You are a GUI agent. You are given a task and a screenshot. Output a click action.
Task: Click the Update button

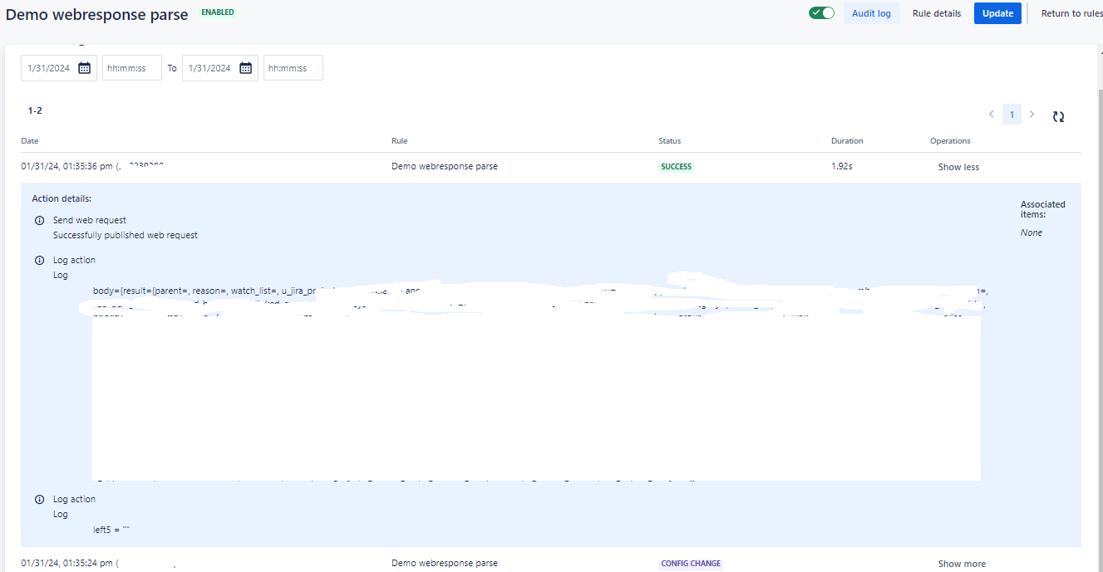click(997, 13)
